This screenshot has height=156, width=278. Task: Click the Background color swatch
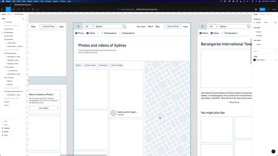tap(255, 23)
